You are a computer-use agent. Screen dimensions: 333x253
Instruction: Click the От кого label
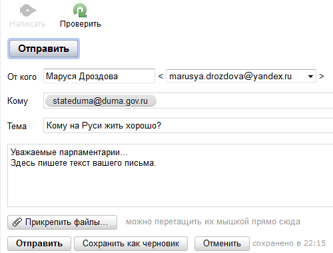[22, 77]
